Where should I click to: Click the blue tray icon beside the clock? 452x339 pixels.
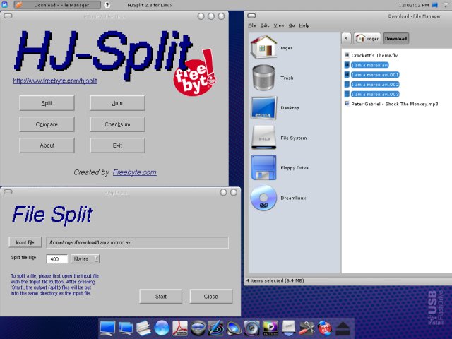click(435, 5)
